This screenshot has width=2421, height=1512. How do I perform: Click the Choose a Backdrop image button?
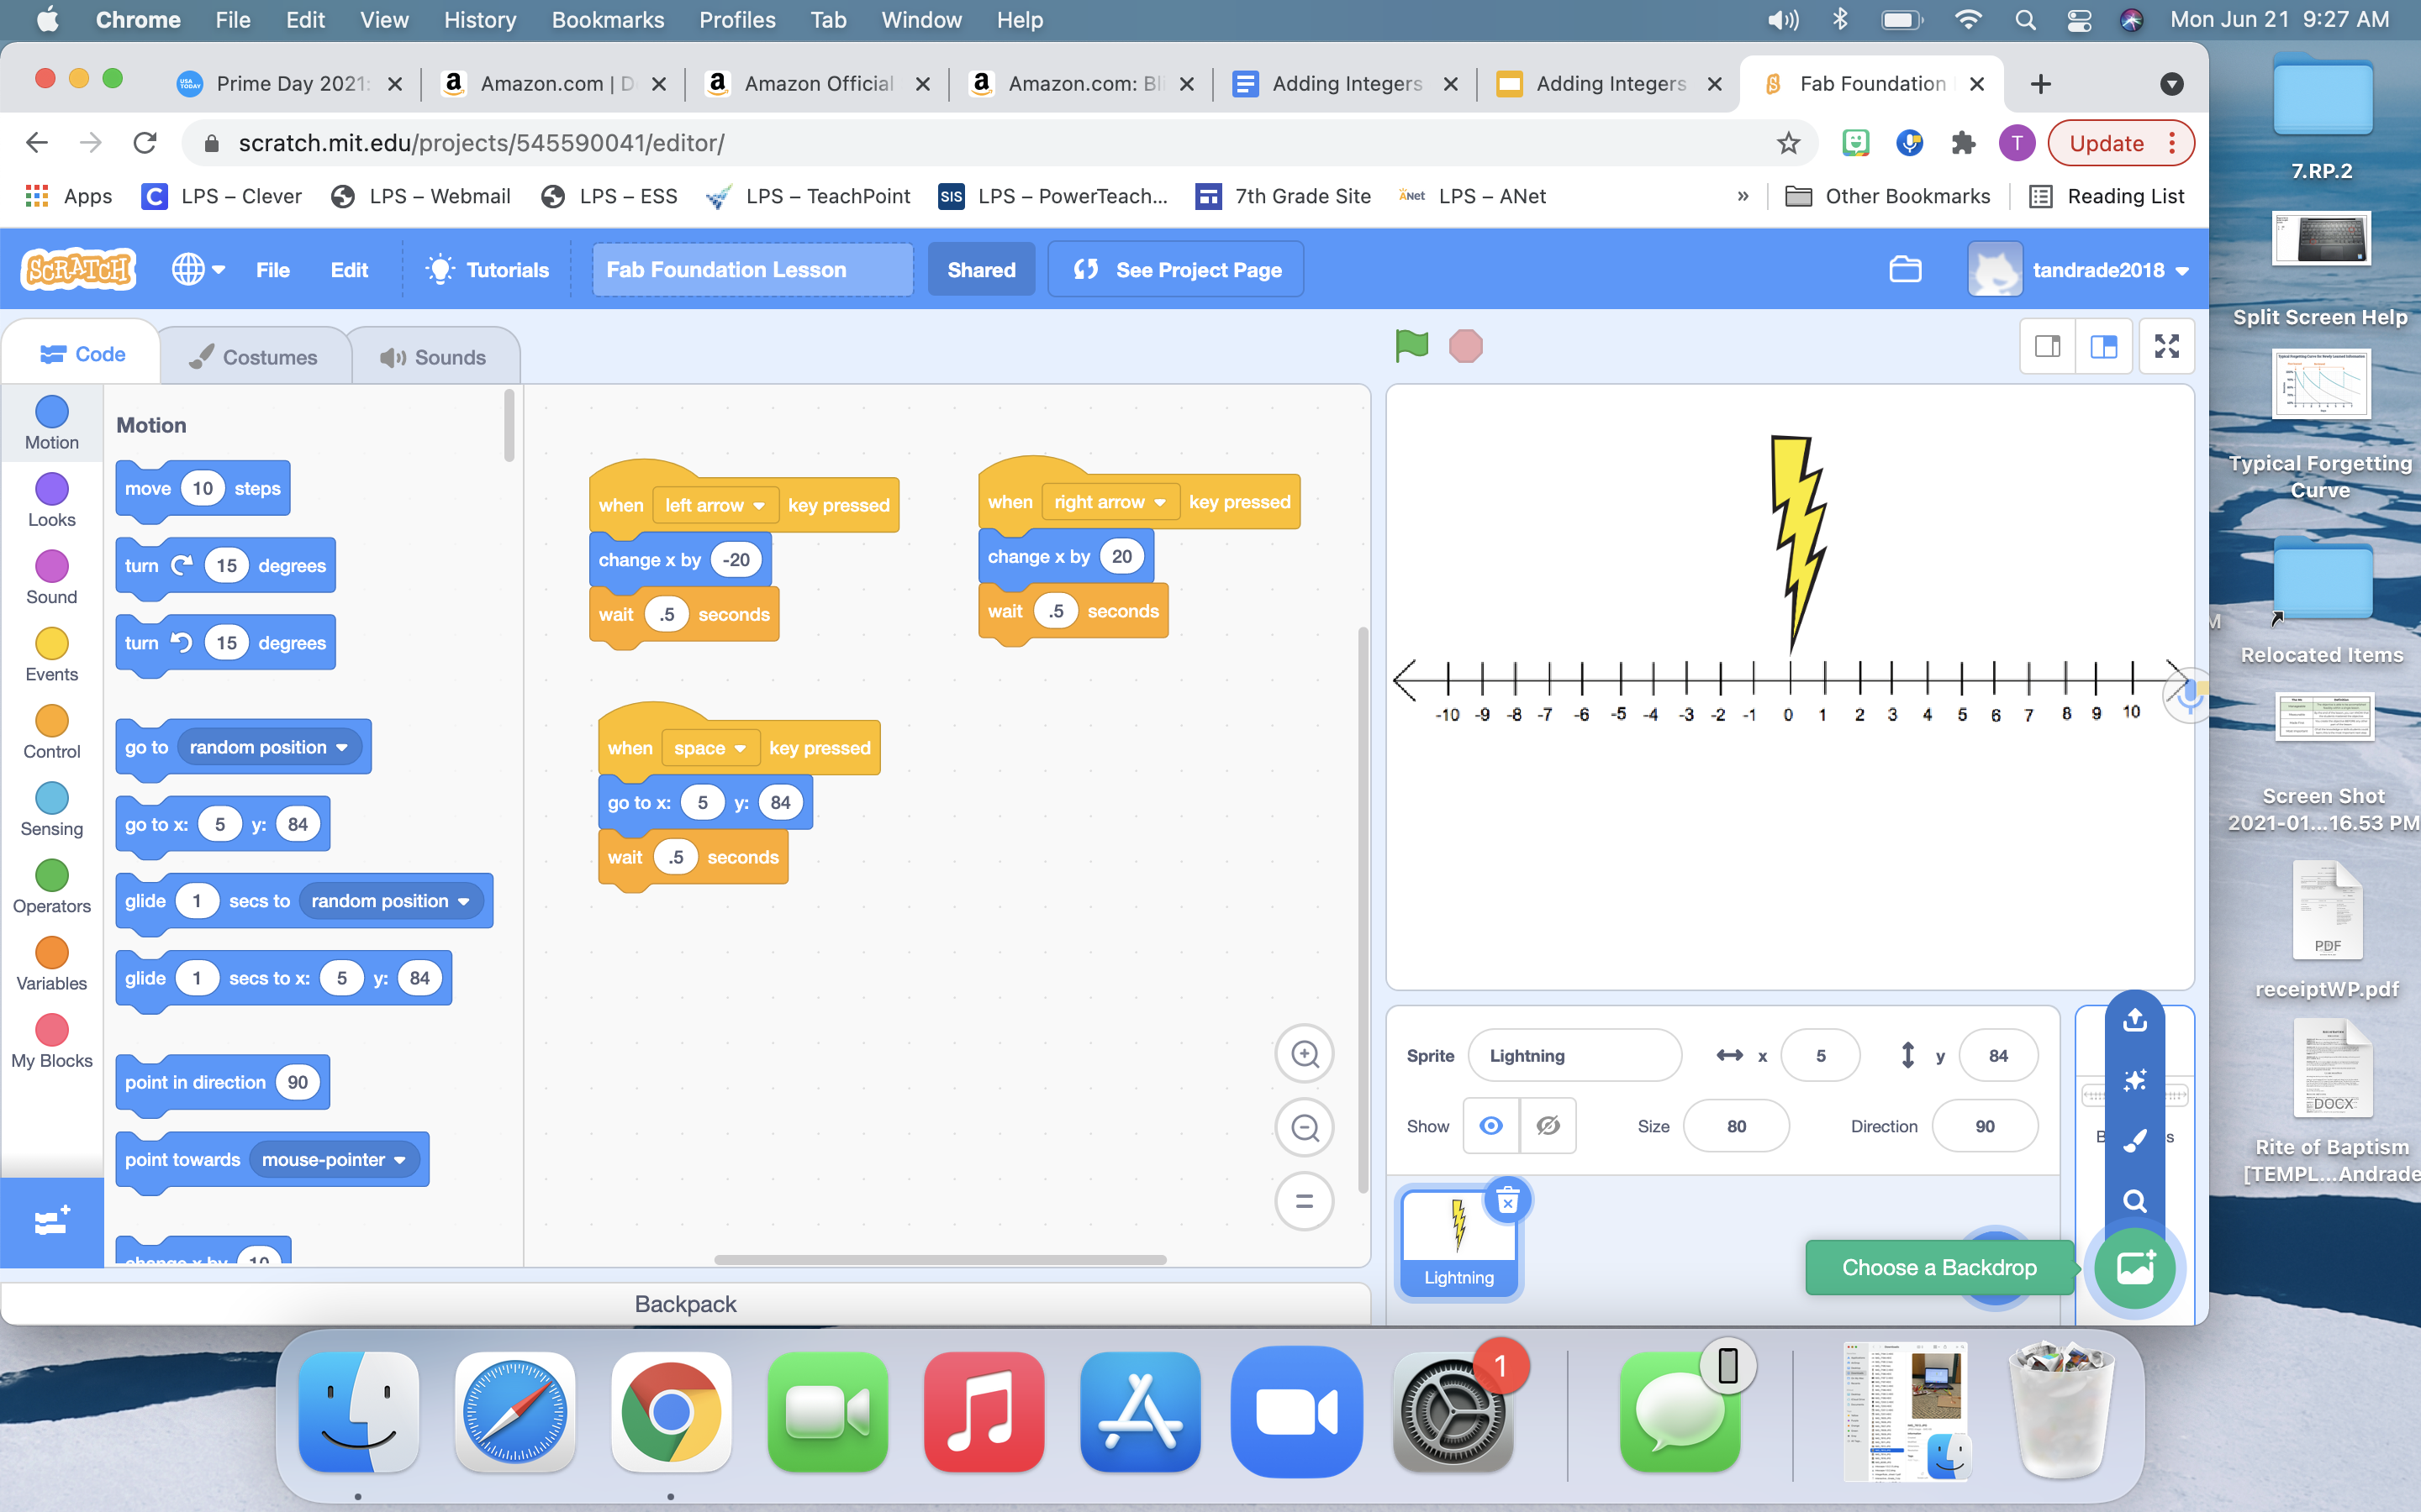[2135, 1268]
